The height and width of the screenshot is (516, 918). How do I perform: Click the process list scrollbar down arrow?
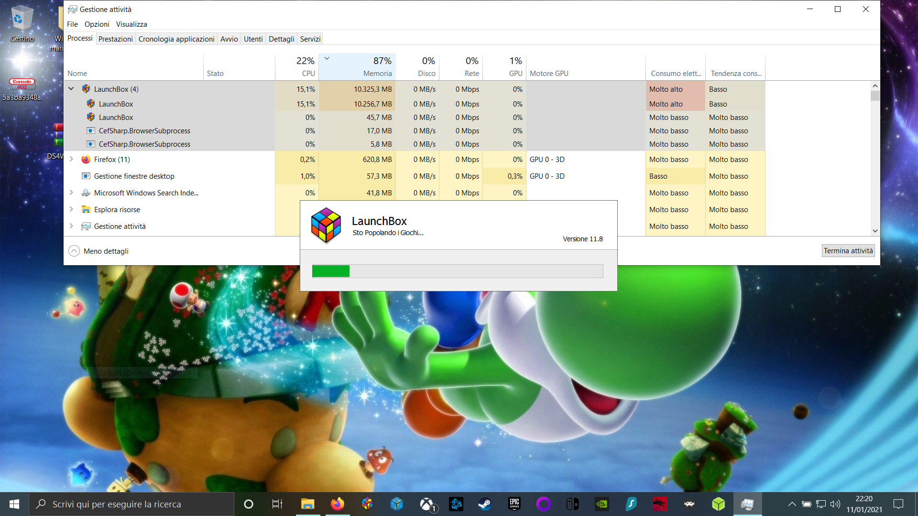(x=875, y=231)
